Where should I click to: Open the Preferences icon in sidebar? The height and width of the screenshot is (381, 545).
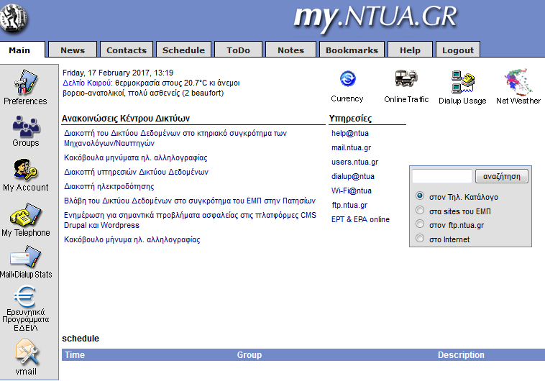(x=25, y=82)
